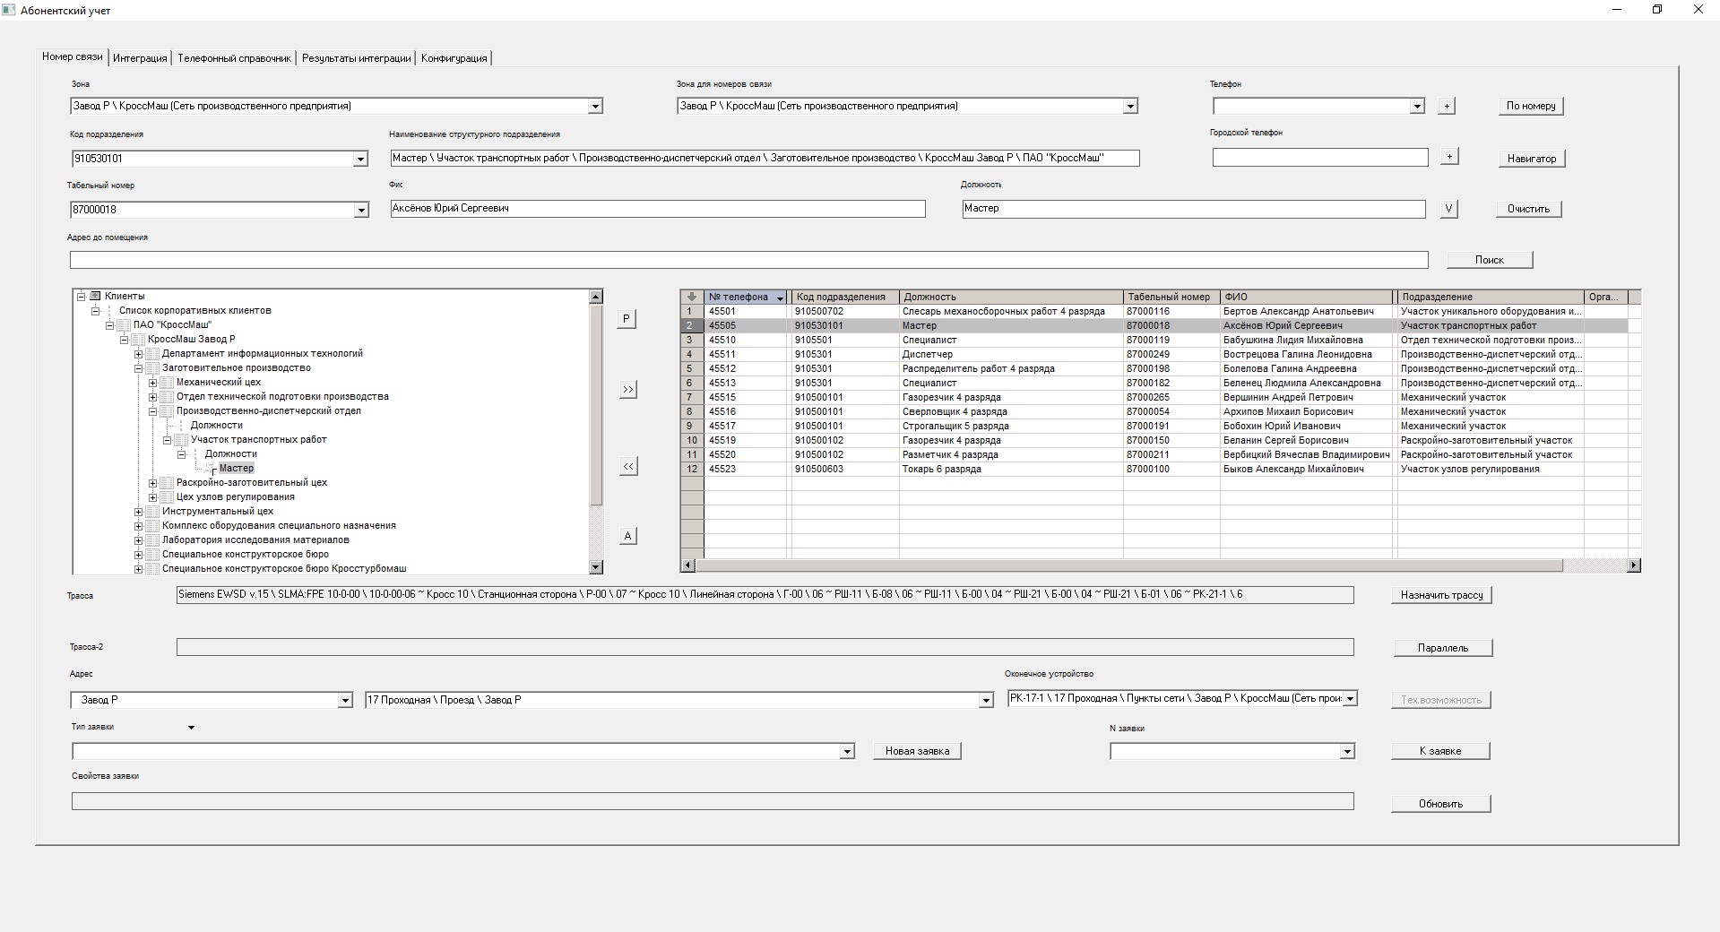
Task: Expand the Инструментальный цех node
Action: [x=139, y=512]
